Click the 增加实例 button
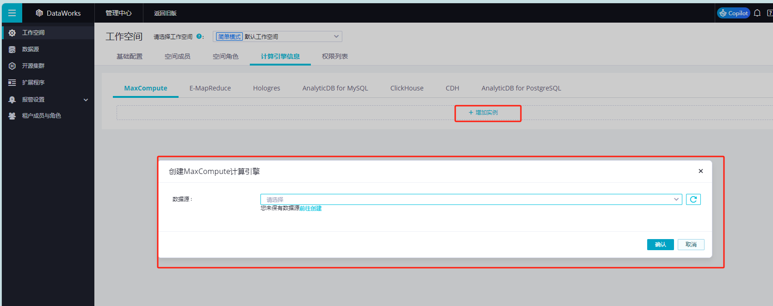The height and width of the screenshot is (306, 773). [x=483, y=113]
